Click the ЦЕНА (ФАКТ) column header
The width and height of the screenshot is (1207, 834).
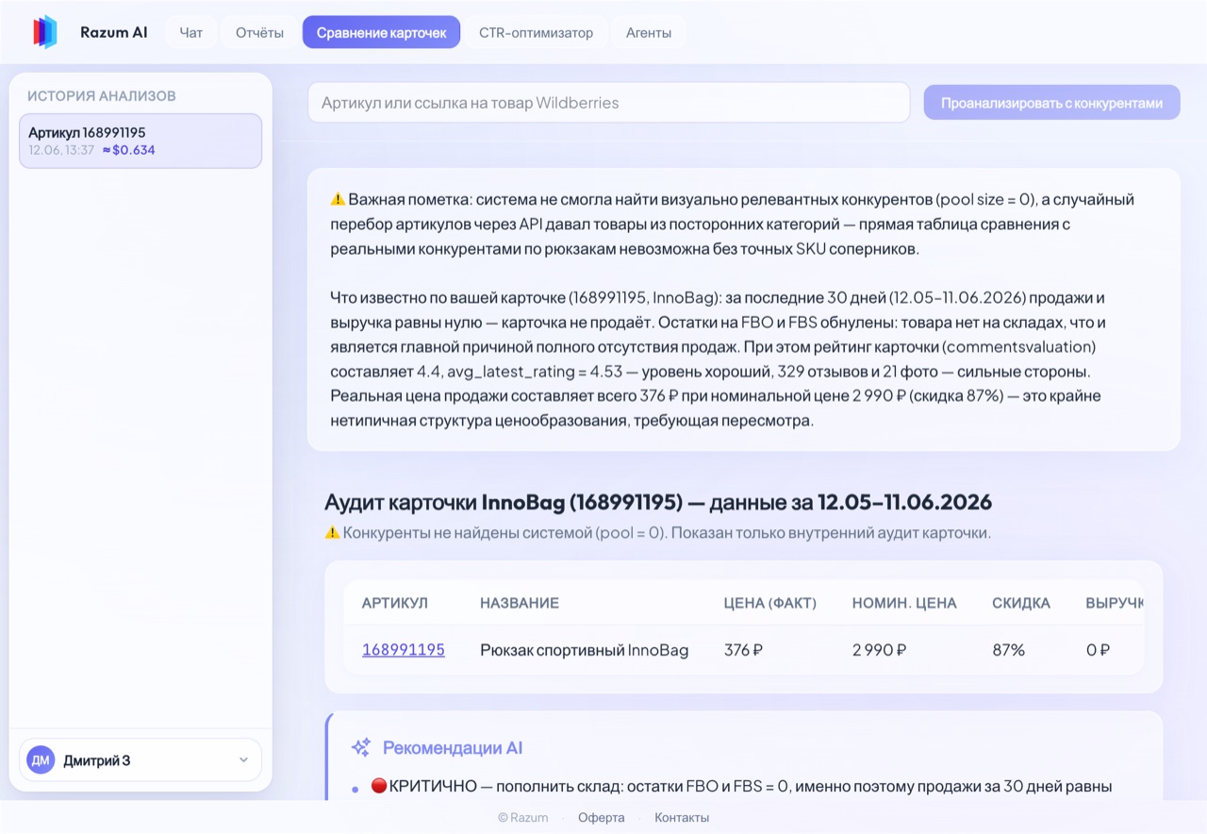pyautogui.click(x=770, y=602)
